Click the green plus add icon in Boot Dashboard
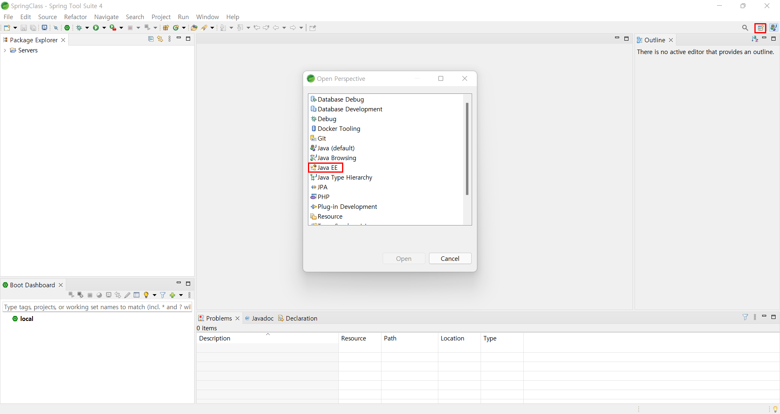This screenshot has height=414, width=780. pos(173,295)
